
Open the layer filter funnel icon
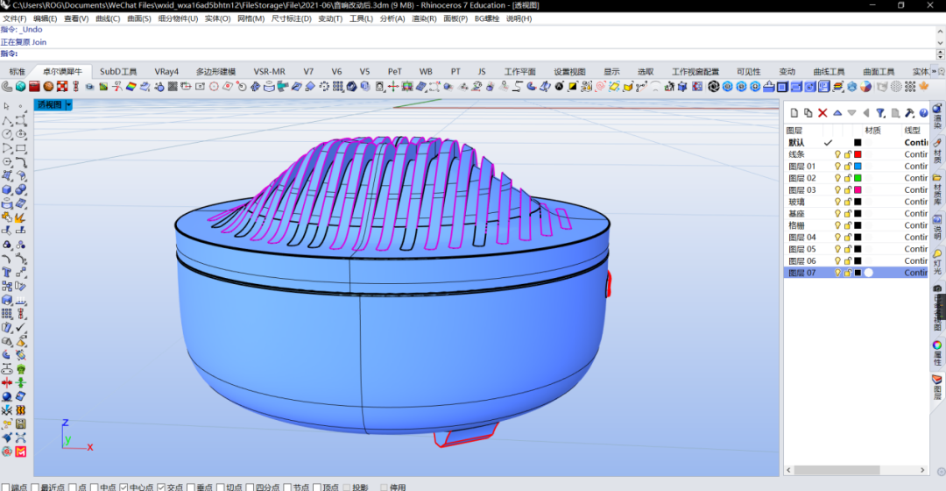[880, 113]
